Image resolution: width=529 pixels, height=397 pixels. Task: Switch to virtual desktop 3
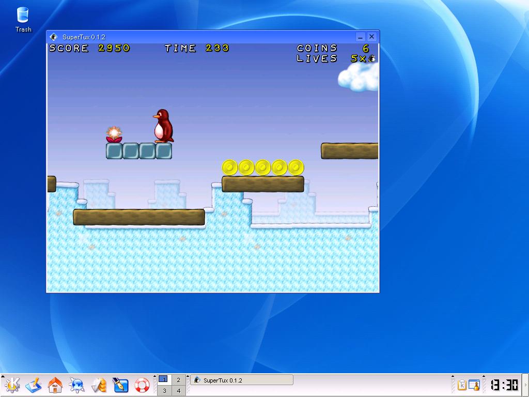pyautogui.click(x=164, y=391)
